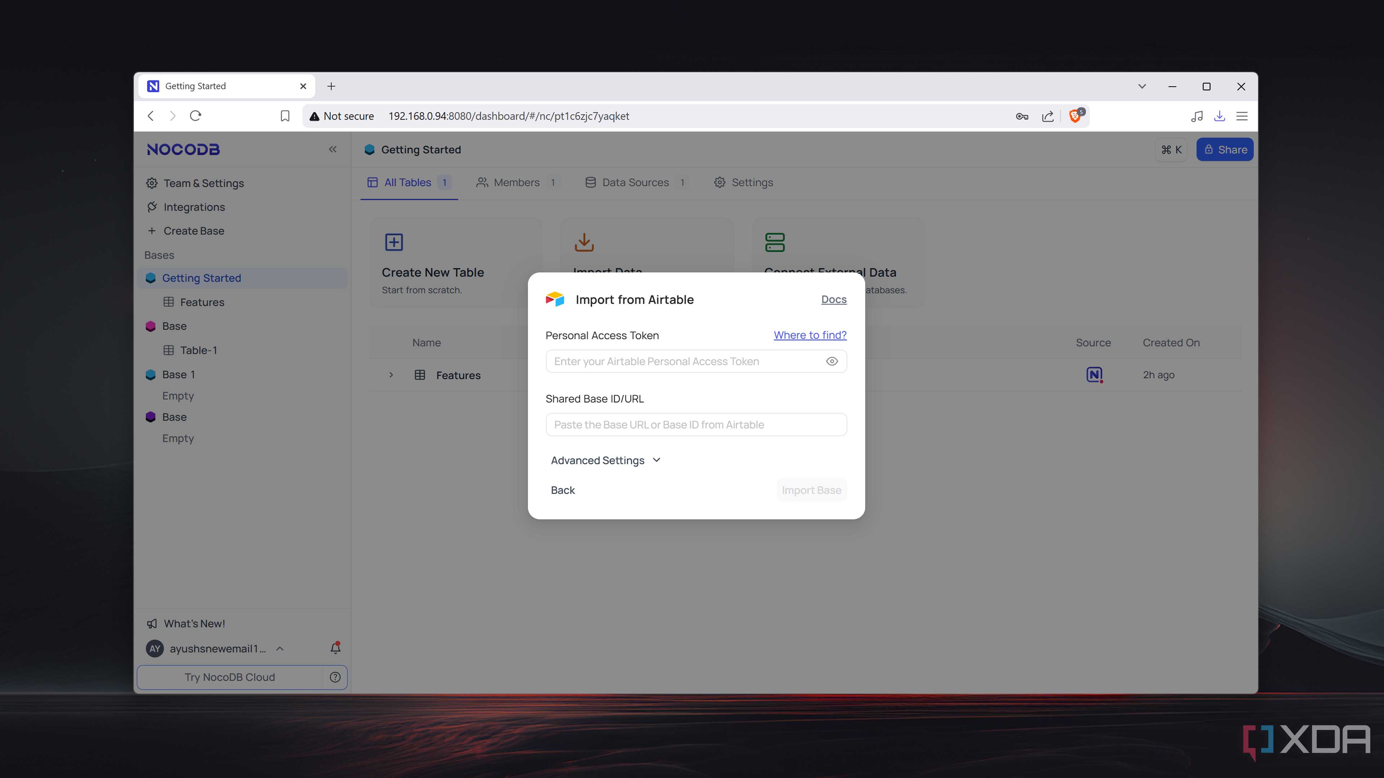Open the notifications bell
The width and height of the screenshot is (1384, 778).
pyautogui.click(x=335, y=648)
